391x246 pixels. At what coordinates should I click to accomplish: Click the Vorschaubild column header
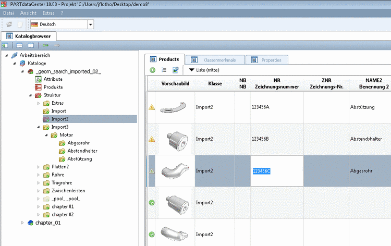[175, 83]
